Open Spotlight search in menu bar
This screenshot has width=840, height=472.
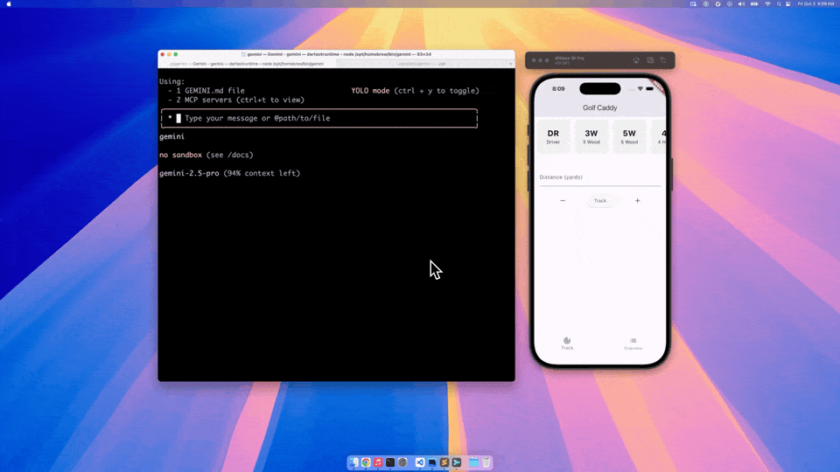click(x=779, y=3)
